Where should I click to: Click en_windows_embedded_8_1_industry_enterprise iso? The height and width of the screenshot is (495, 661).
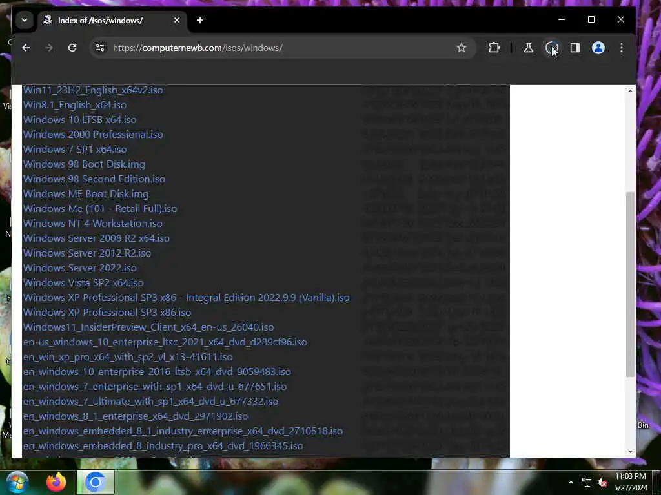183,431
